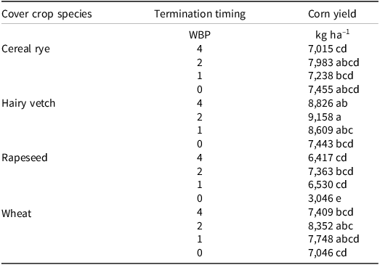The image size is (380, 265).
Task: Select the Hairy vetch row label
Action: point(28,103)
